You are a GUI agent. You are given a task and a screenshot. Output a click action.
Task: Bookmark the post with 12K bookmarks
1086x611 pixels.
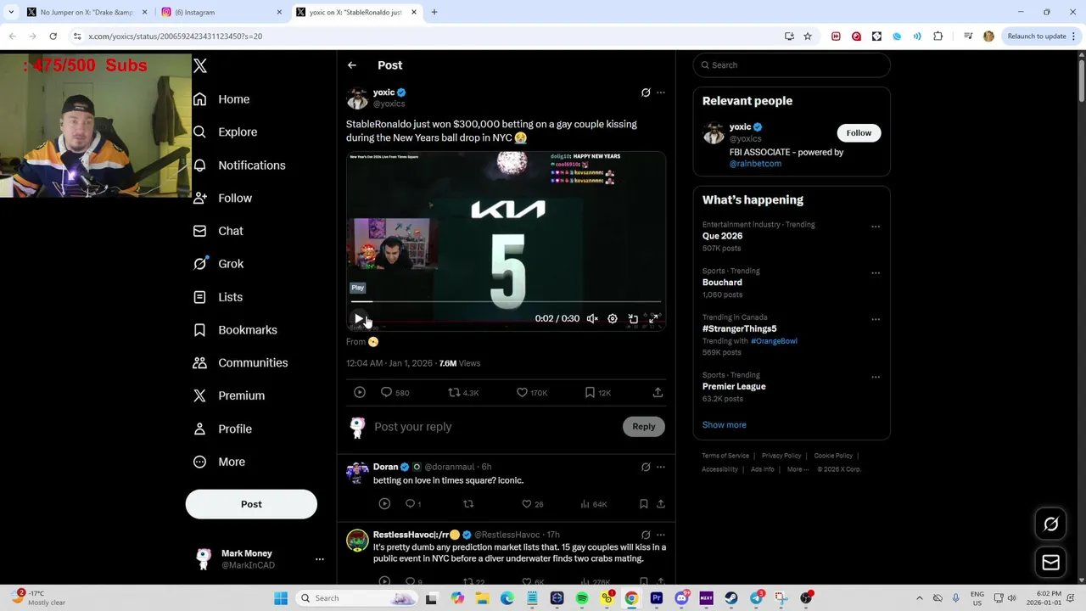coord(590,392)
